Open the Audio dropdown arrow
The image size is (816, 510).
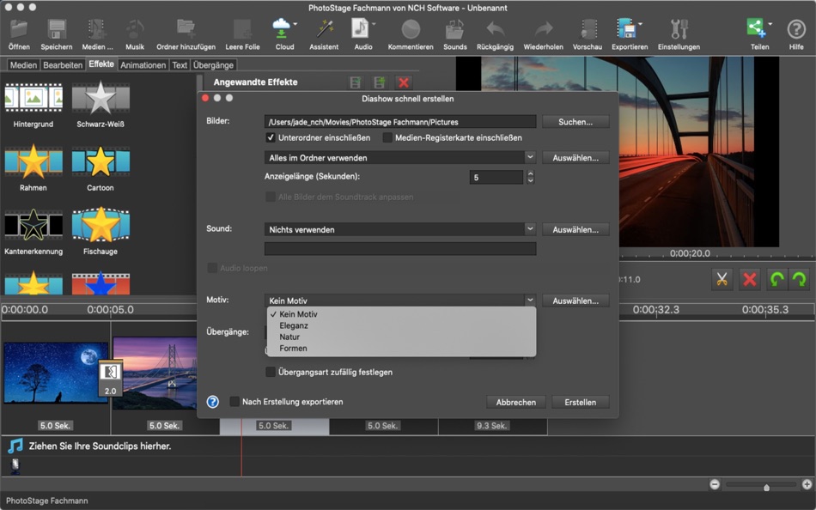tap(374, 24)
